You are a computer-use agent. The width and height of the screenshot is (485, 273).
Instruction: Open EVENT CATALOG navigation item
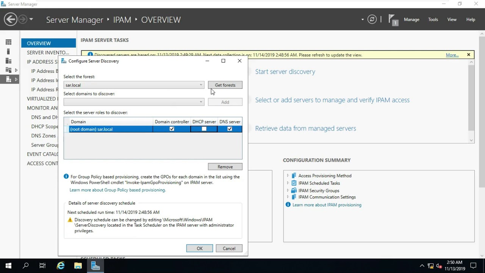(x=42, y=154)
